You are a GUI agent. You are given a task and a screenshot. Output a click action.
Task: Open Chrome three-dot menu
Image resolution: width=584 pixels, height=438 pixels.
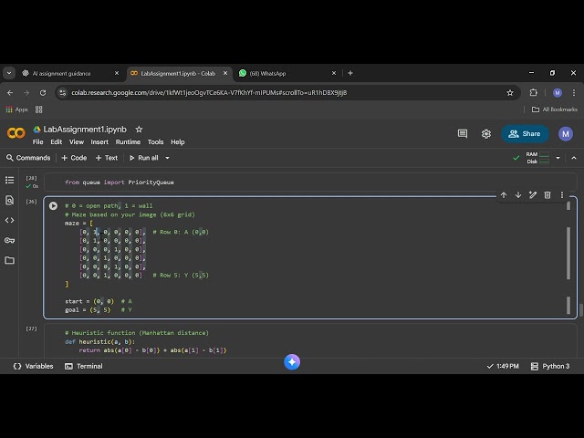coord(574,93)
